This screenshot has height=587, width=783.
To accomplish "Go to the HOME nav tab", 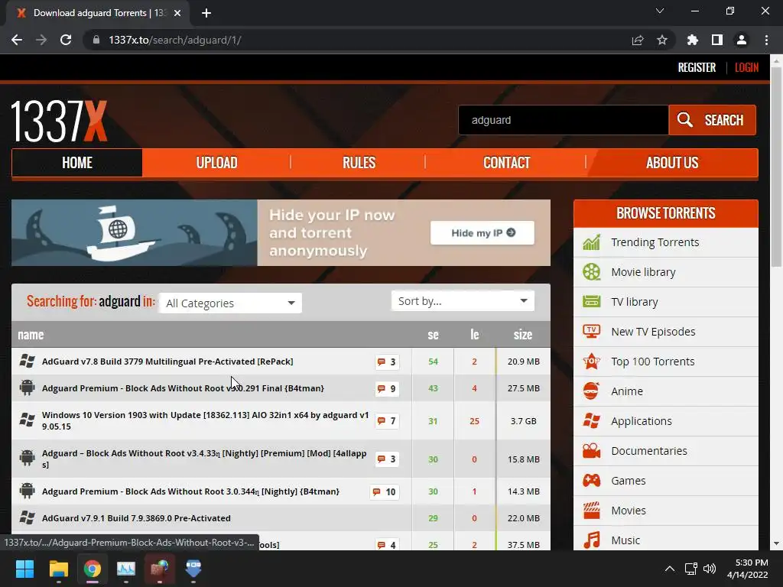I will (x=77, y=163).
